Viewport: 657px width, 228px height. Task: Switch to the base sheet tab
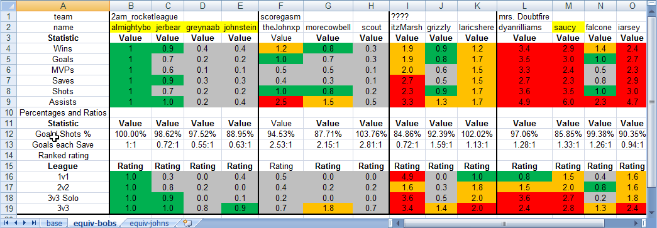(x=54, y=223)
